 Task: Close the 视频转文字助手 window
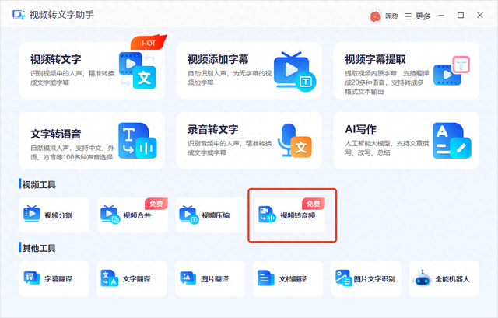[480, 16]
